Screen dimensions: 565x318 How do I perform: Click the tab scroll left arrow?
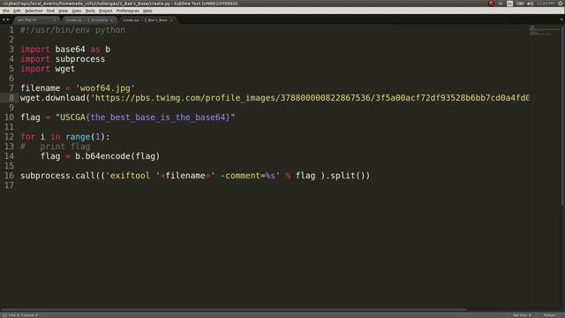coord(4,19)
